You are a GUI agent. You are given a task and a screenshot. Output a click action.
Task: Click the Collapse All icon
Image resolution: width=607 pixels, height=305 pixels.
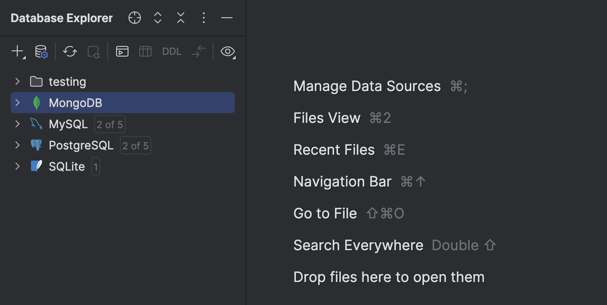[x=181, y=18]
